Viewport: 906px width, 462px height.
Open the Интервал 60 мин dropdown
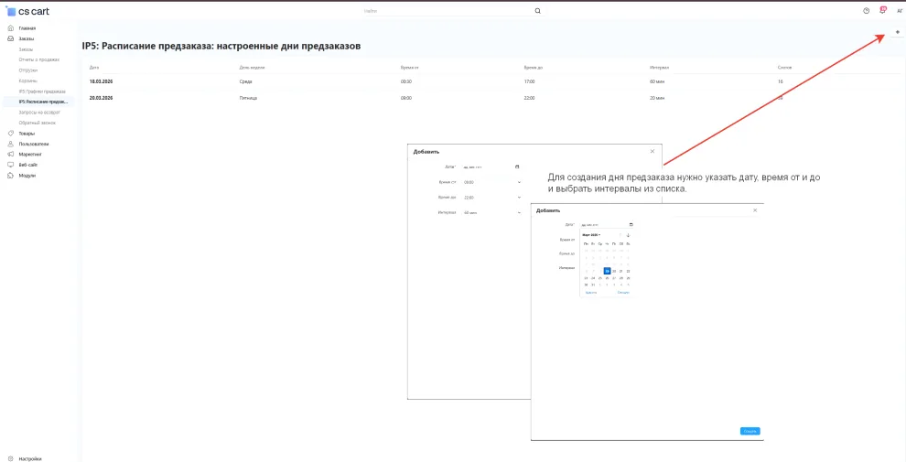(491, 212)
